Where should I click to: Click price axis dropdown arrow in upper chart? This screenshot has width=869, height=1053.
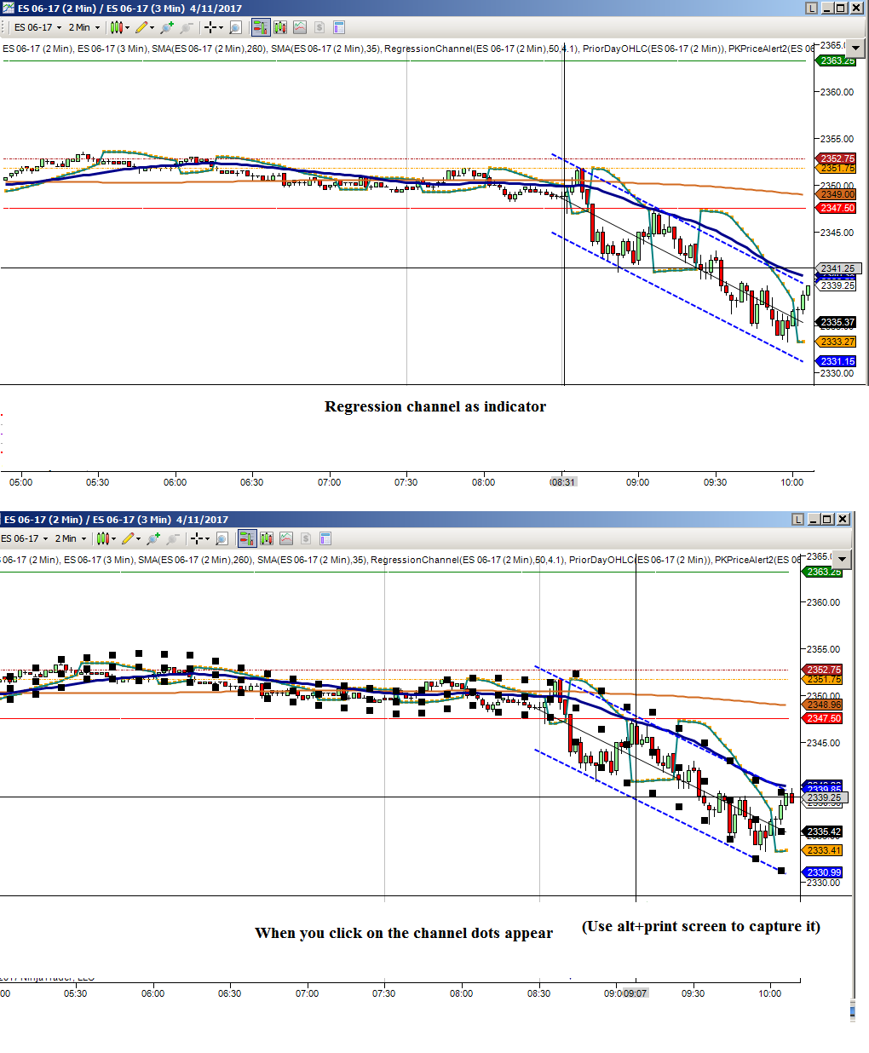[856, 48]
